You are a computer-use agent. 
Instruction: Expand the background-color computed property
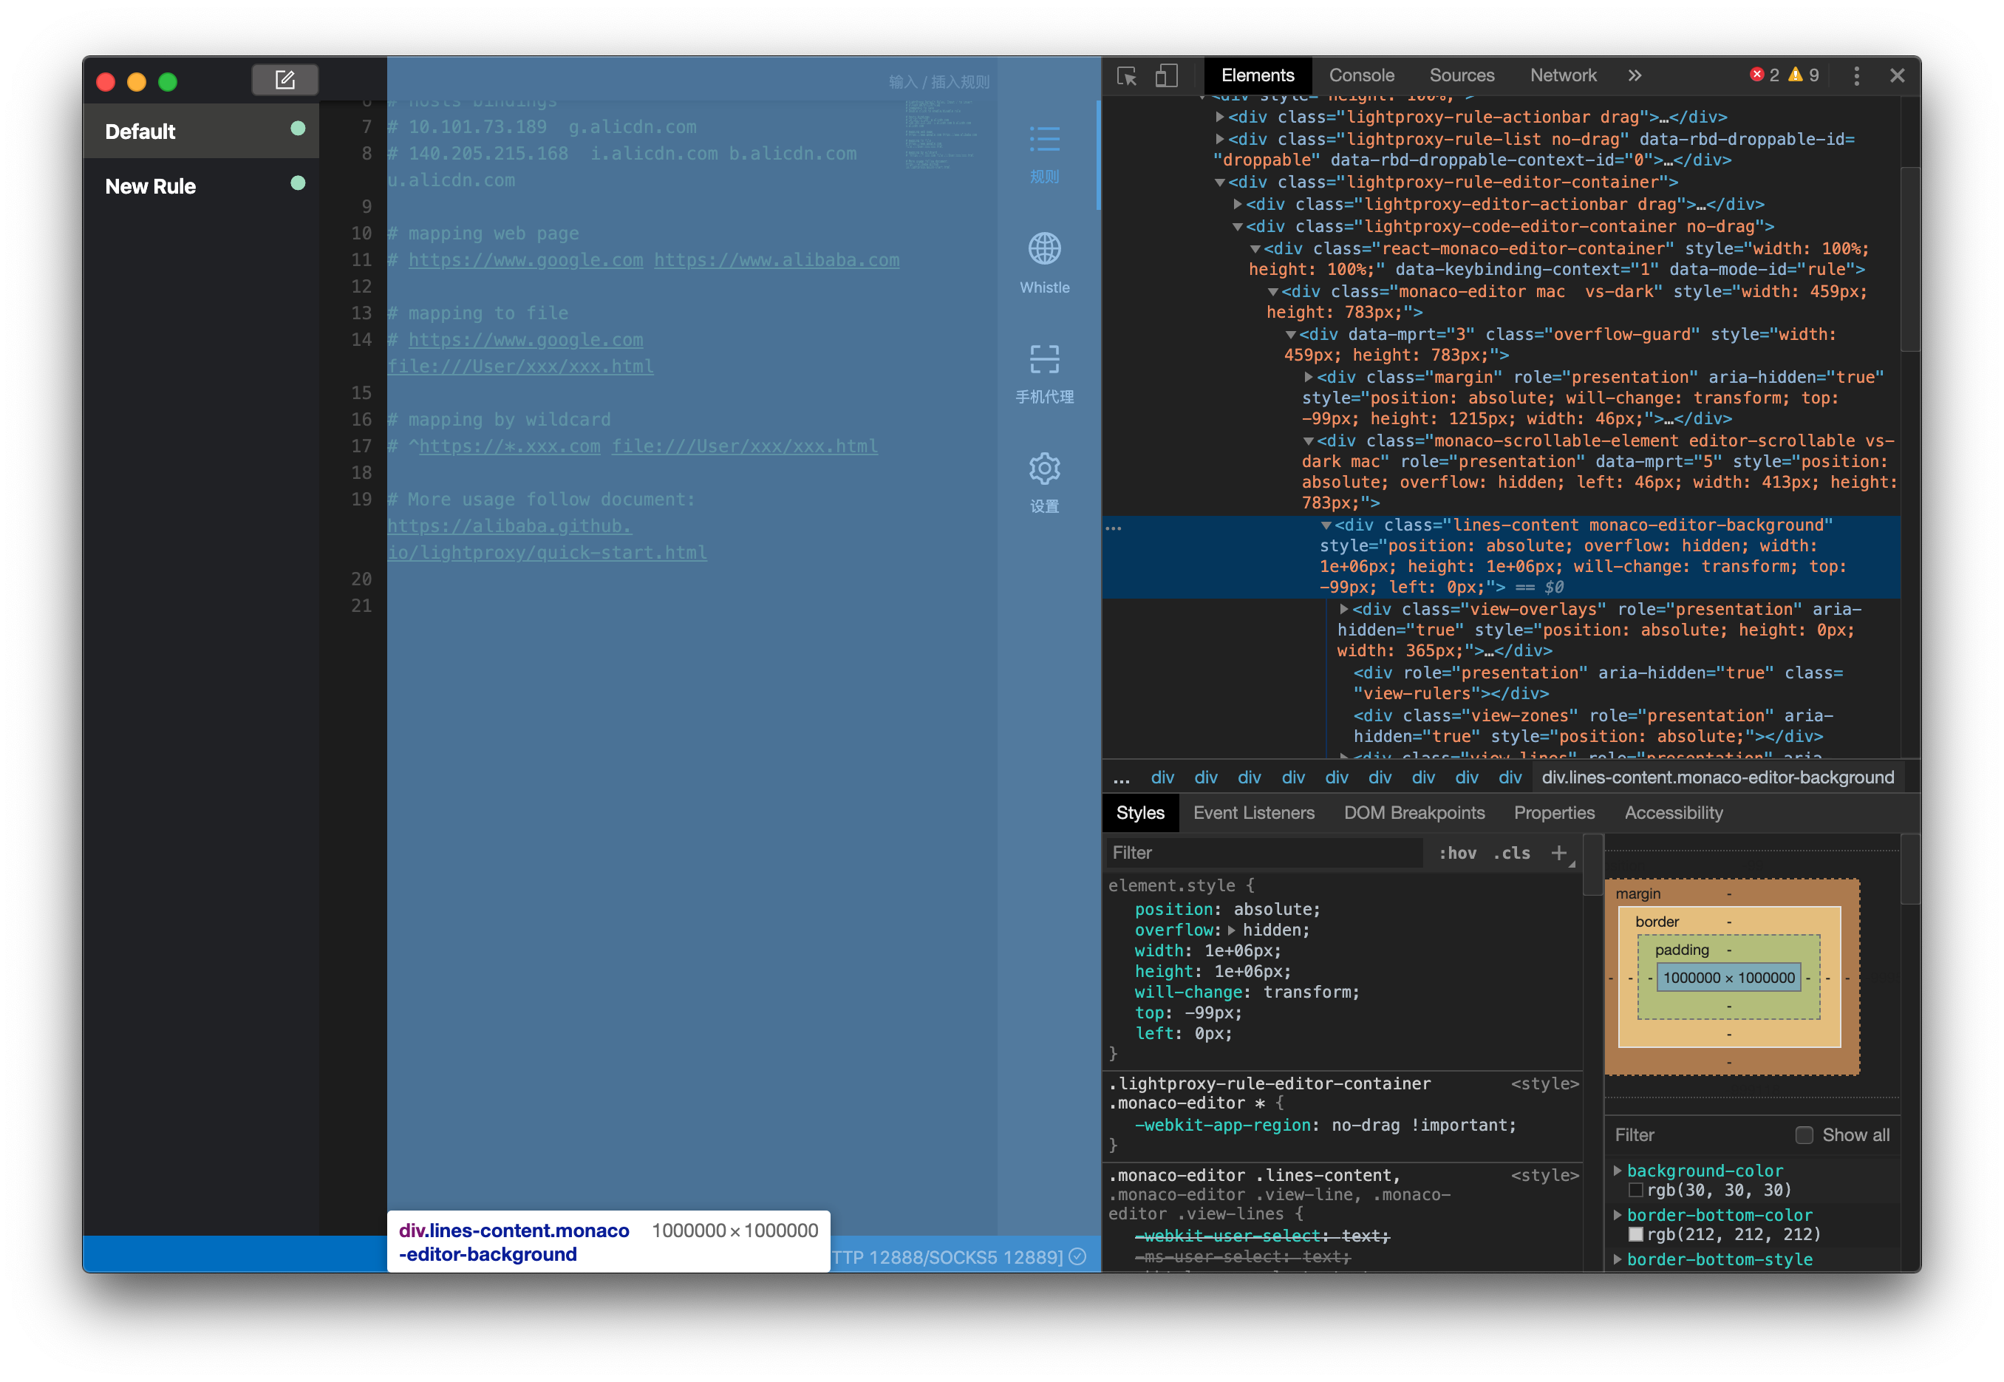1617,1171
